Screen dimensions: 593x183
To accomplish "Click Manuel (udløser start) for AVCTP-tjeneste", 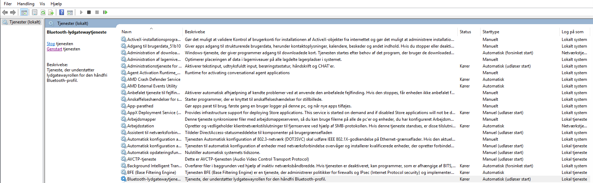I will [x=503, y=159].
